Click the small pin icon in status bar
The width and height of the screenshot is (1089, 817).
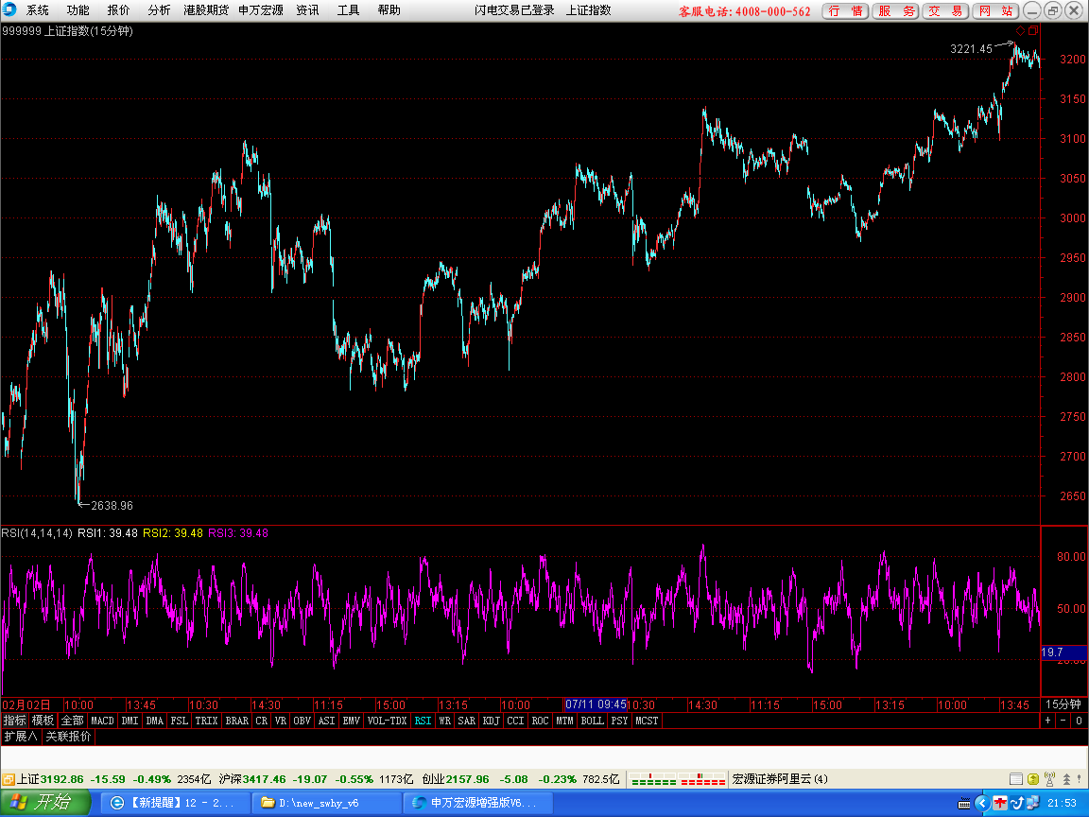[1080, 779]
